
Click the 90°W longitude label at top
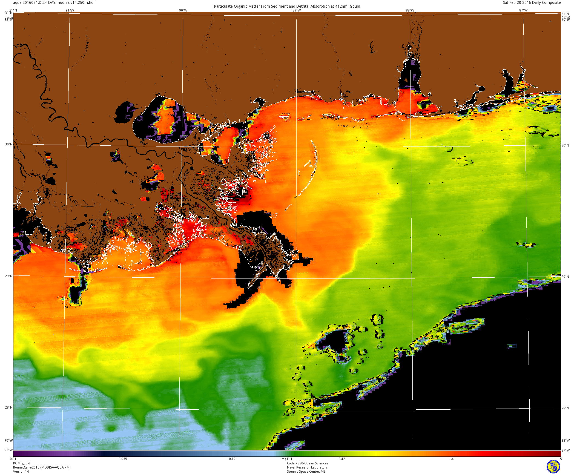pos(183,10)
